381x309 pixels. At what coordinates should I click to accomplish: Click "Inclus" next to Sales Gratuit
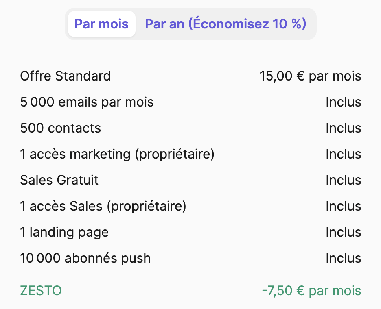click(x=343, y=180)
